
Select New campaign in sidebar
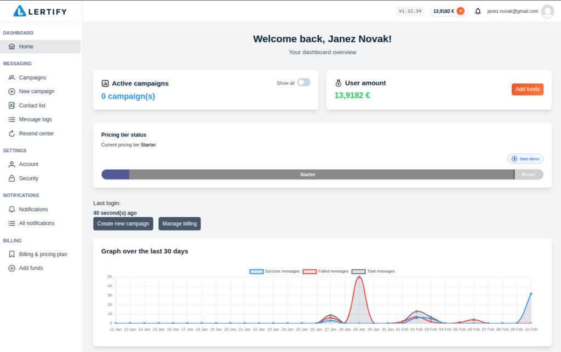click(x=36, y=91)
